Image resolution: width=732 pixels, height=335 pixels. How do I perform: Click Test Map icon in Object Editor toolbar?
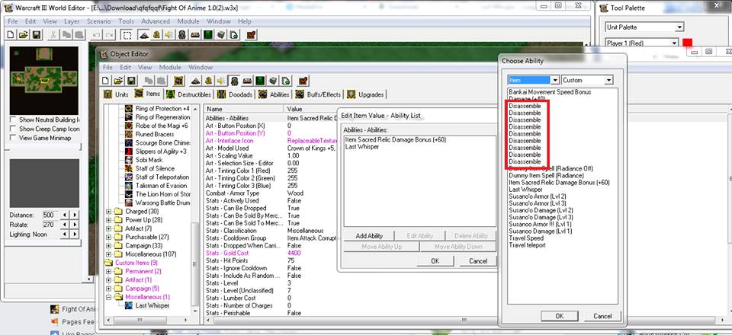coord(304,80)
